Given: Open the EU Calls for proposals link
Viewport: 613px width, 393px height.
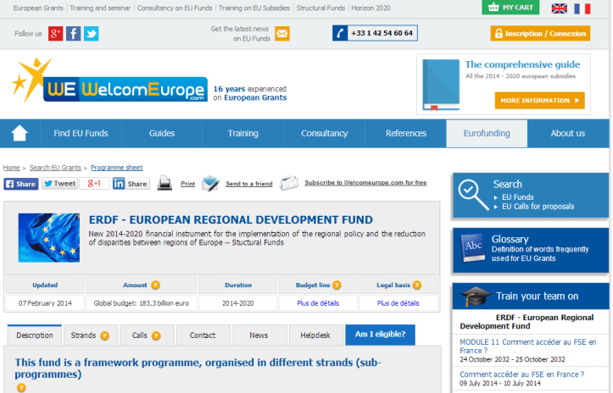Looking at the screenshot, I should (538, 206).
